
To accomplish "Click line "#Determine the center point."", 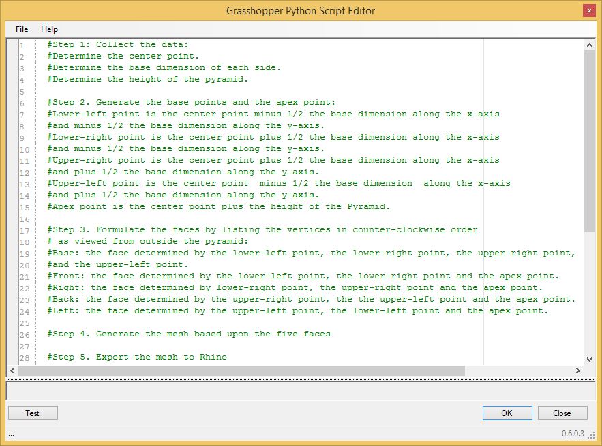I will coord(123,56).
